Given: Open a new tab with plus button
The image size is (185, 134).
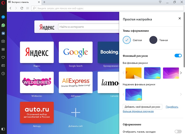Looking at the screenshot, I should click(44, 2).
